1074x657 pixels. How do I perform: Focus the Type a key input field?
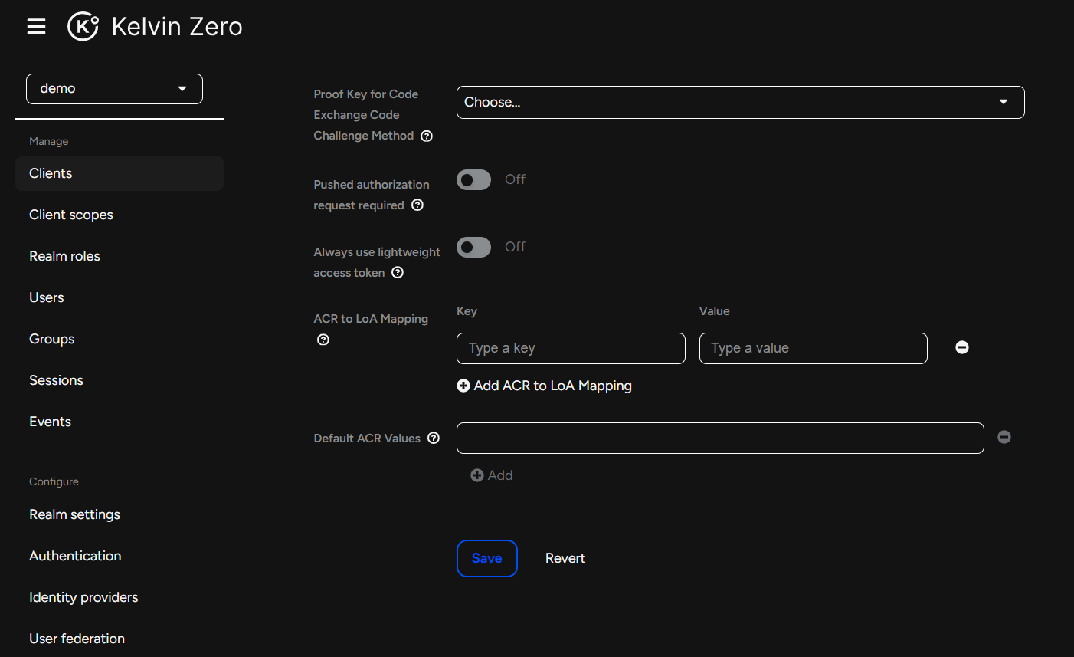[x=571, y=348]
